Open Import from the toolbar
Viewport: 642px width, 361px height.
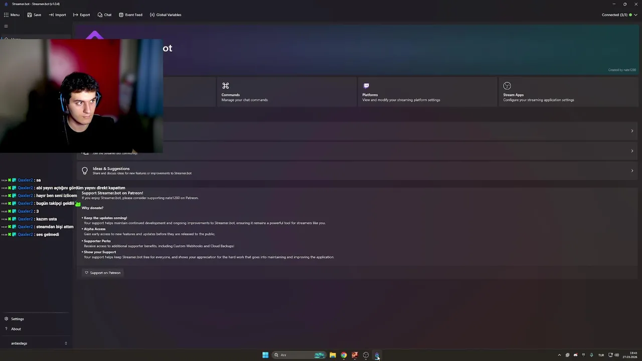[57, 15]
